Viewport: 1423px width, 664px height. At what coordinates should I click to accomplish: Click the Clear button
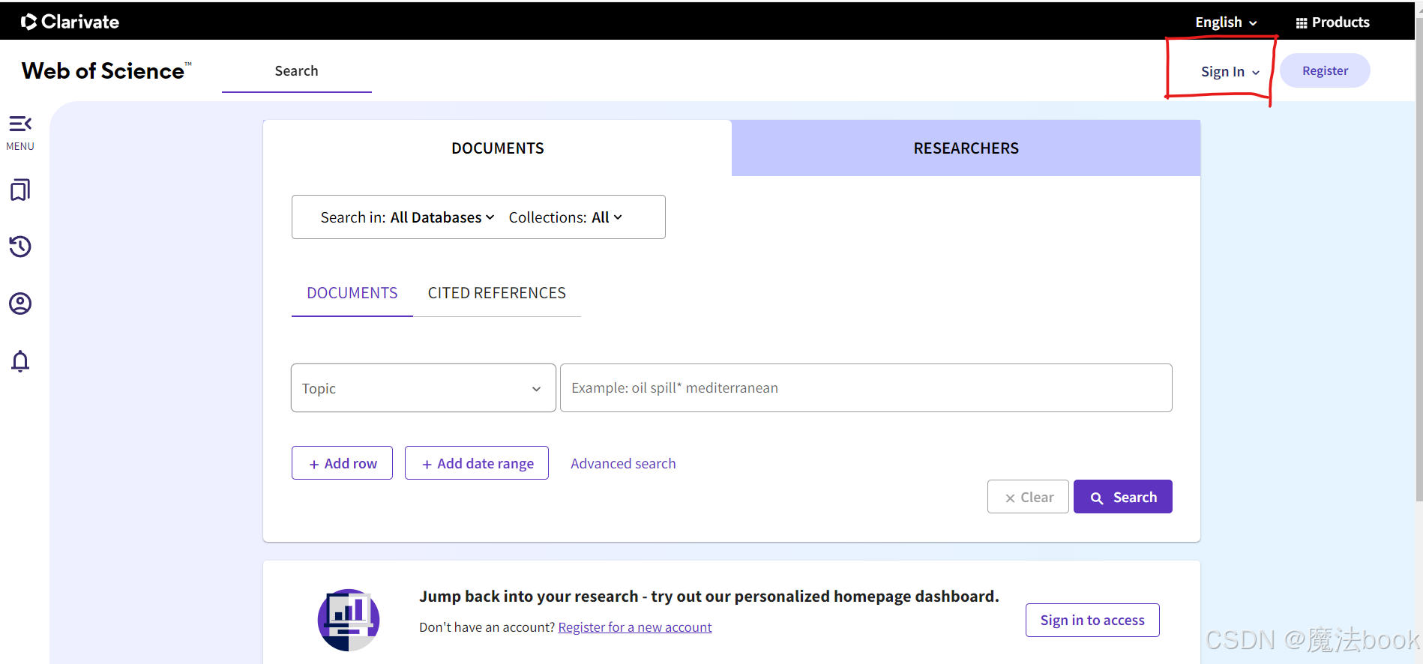point(1028,497)
